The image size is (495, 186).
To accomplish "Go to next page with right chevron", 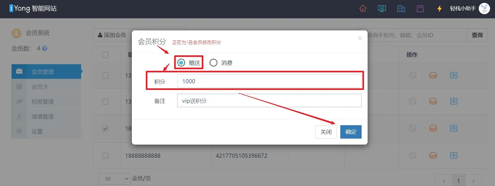I will click(x=473, y=181).
